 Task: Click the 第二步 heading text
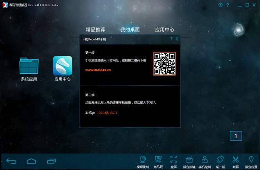tap(90, 95)
